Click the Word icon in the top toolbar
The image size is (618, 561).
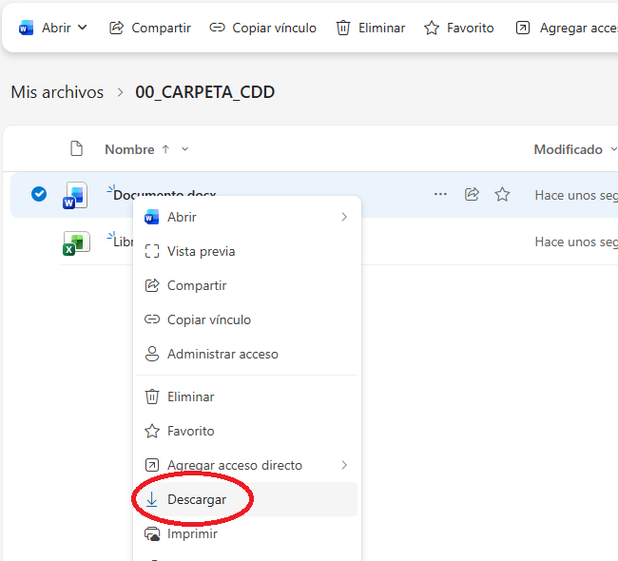click(26, 28)
